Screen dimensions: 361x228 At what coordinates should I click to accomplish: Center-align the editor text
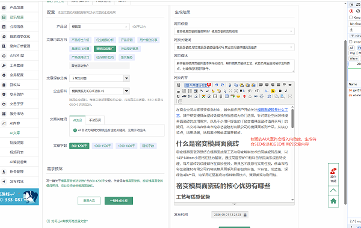pos(267,85)
